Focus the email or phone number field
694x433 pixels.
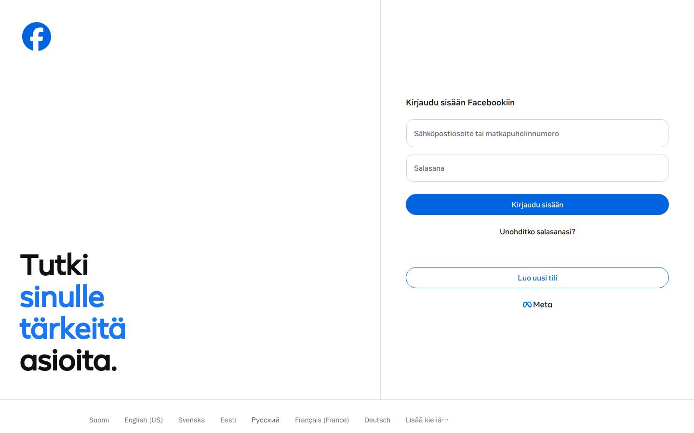click(x=537, y=133)
